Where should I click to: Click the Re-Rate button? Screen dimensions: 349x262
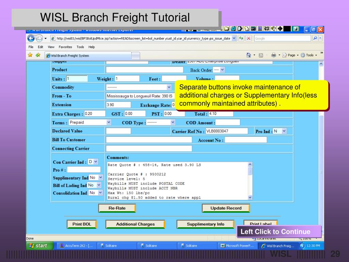[x=117, y=208]
